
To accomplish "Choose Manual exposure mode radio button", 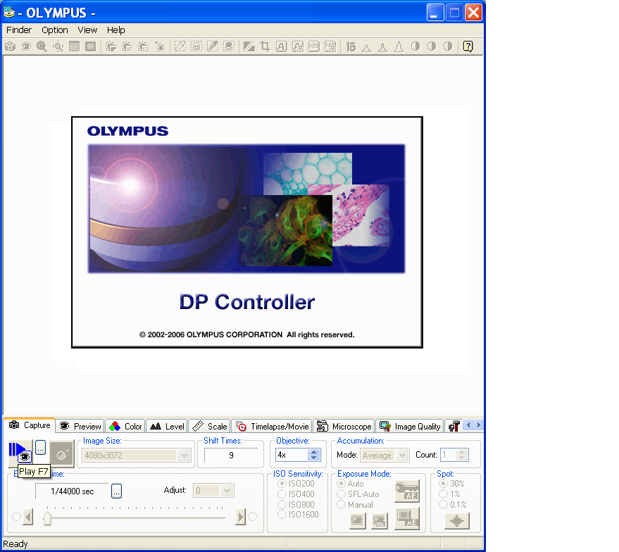I will (341, 505).
